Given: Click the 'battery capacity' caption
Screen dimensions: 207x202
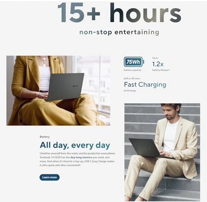Looking at the screenshot, I should (132, 70).
